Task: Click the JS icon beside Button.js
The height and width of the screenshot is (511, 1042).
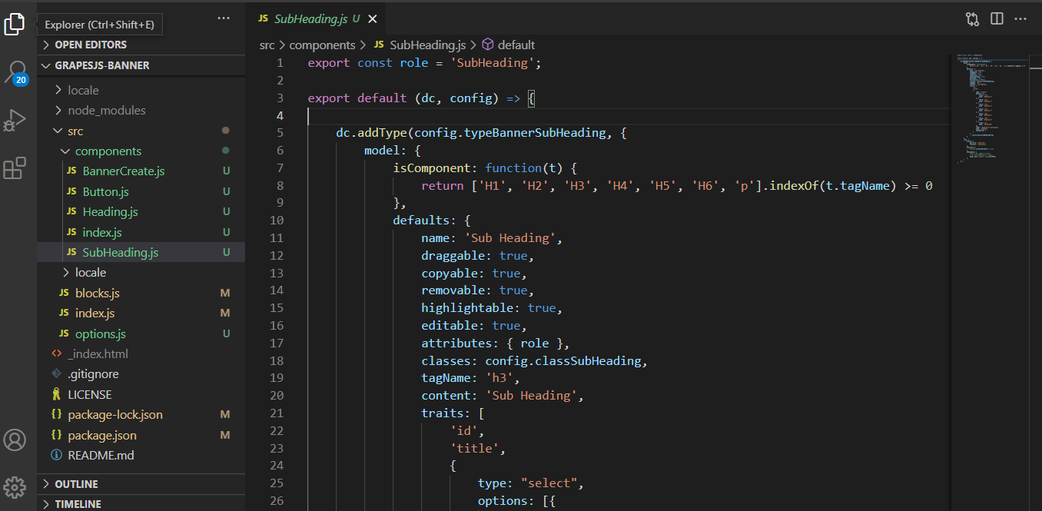Action: (x=71, y=191)
